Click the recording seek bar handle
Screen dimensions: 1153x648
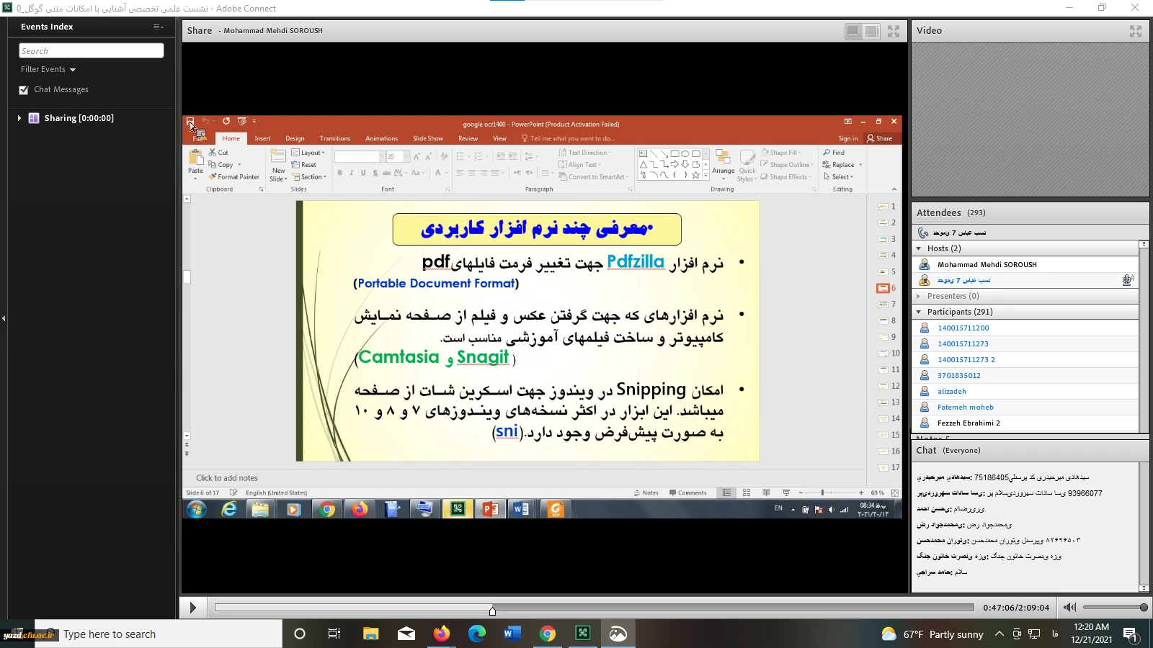(492, 611)
